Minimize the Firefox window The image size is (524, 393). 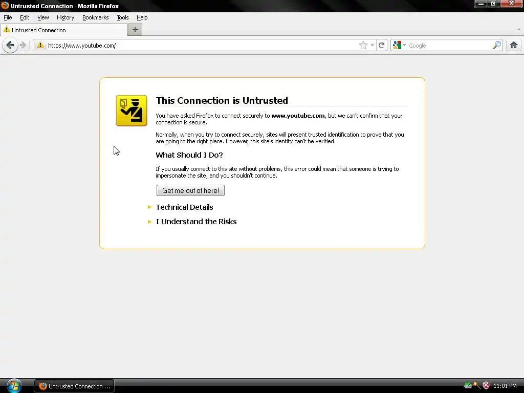coord(481,4)
